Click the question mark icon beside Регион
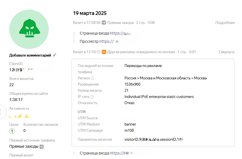Viewport: 242px width, 159px height. click(x=93, y=78)
